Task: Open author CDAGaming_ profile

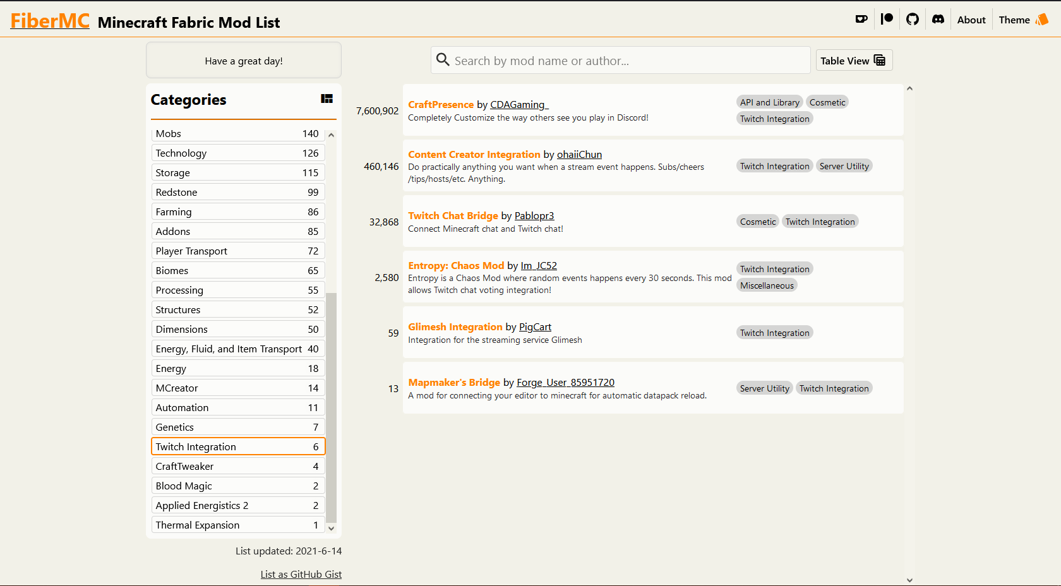Action: coord(519,104)
